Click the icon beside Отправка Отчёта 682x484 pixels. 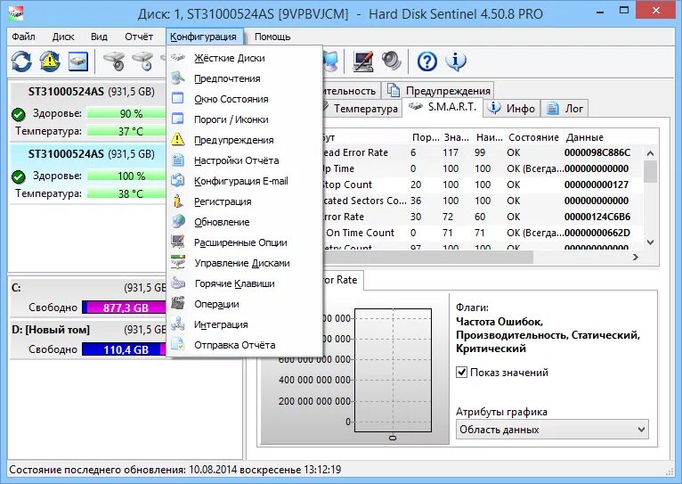point(177,344)
